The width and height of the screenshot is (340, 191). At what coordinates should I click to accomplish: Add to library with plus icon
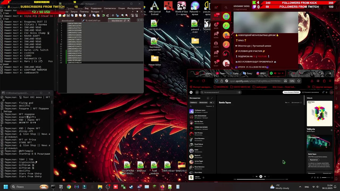tap(208, 98)
